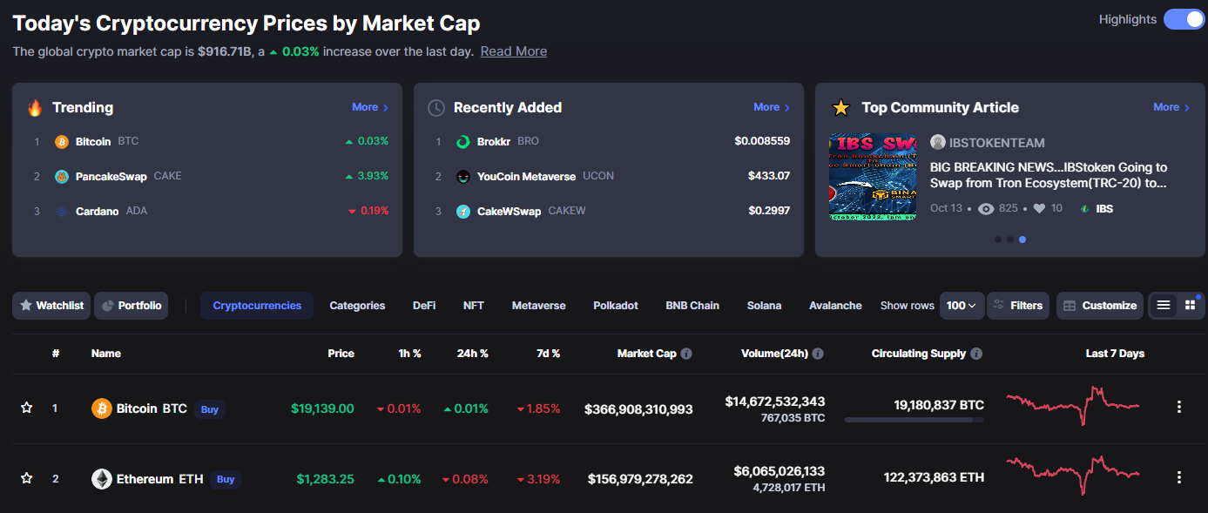Open Bitcoin row three-dot menu
Image resolution: width=1208 pixels, height=513 pixels.
[1179, 407]
